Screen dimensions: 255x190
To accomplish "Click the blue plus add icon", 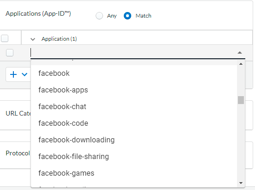I will [x=13, y=74].
